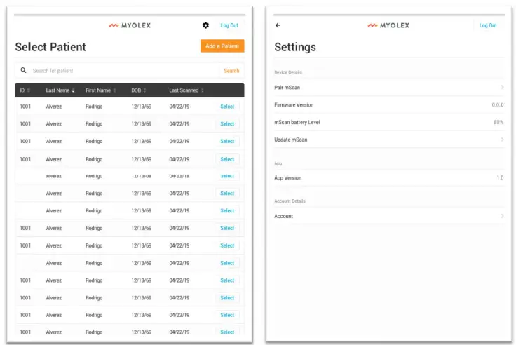Sort by DOB column arrows
This screenshot has height=345, width=516.
145,90
